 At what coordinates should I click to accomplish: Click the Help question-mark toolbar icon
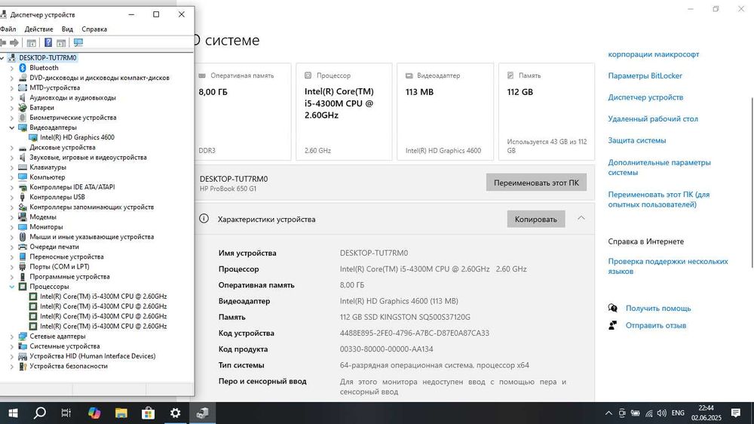[48, 43]
